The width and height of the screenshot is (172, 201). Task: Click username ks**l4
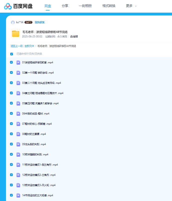pos(20,22)
